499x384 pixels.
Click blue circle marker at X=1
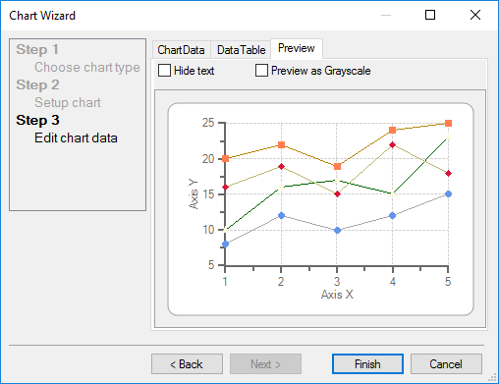pyautogui.click(x=225, y=245)
